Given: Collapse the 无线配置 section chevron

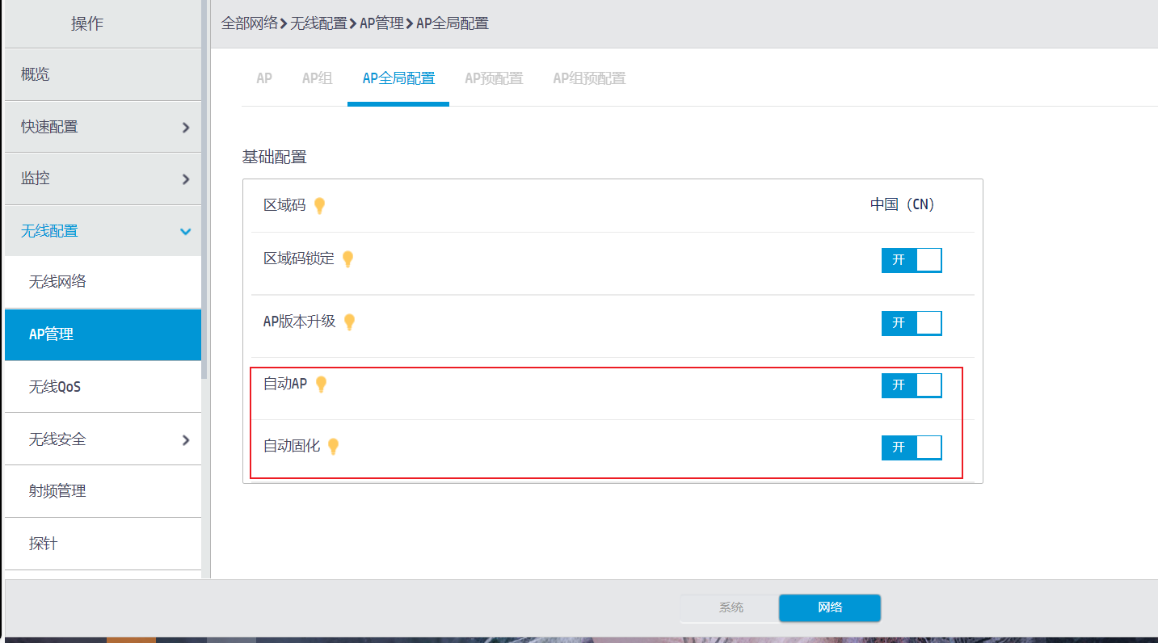Looking at the screenshot, I should tap(186, 232).
